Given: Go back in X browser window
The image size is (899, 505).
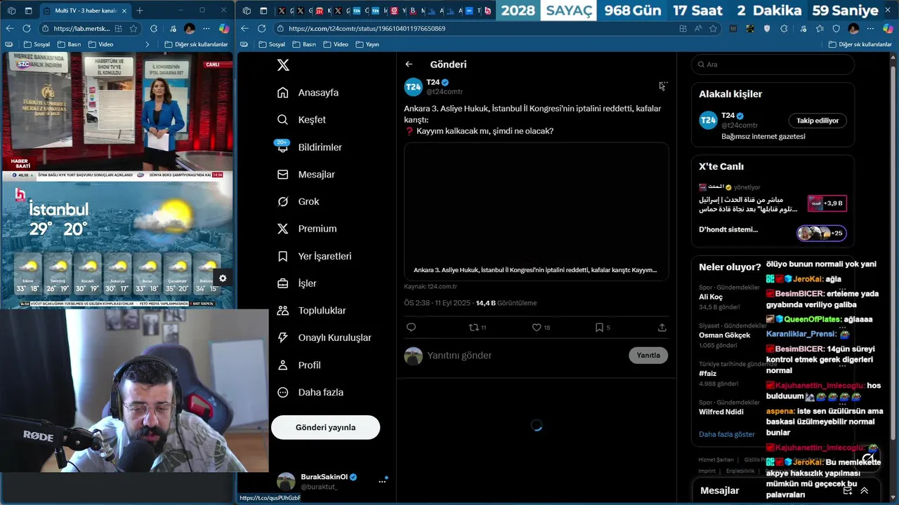Looking at the screenshot, I should pos(244,28).
